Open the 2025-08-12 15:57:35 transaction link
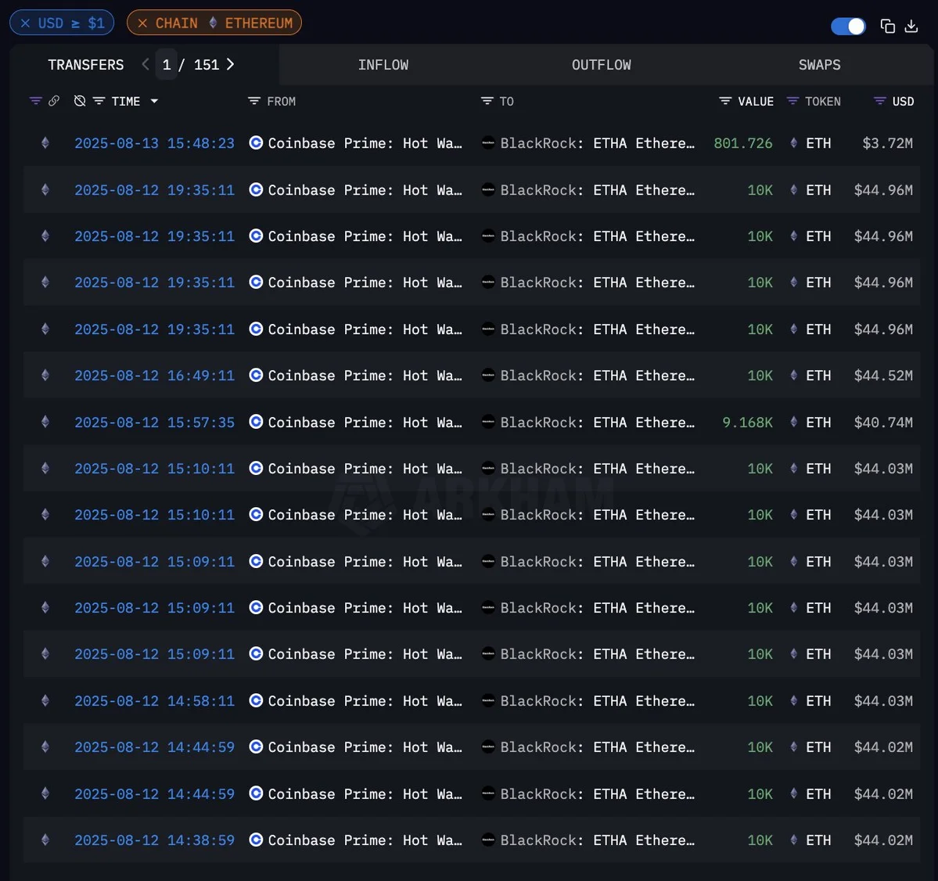 (154, 423)
